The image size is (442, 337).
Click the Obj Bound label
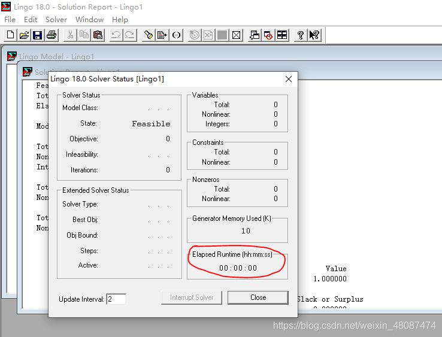click(82, 235)
